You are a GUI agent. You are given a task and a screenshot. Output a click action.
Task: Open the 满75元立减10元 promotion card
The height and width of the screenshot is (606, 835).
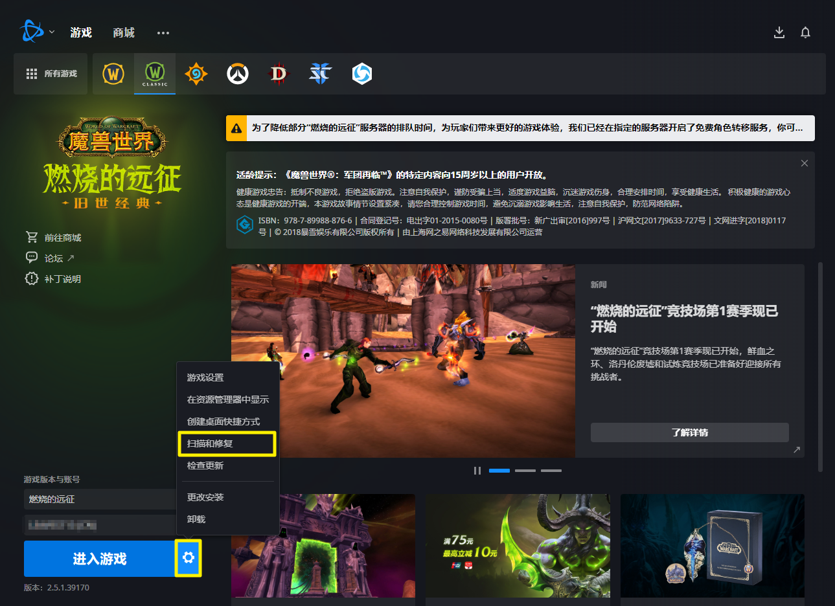[518, 546]
